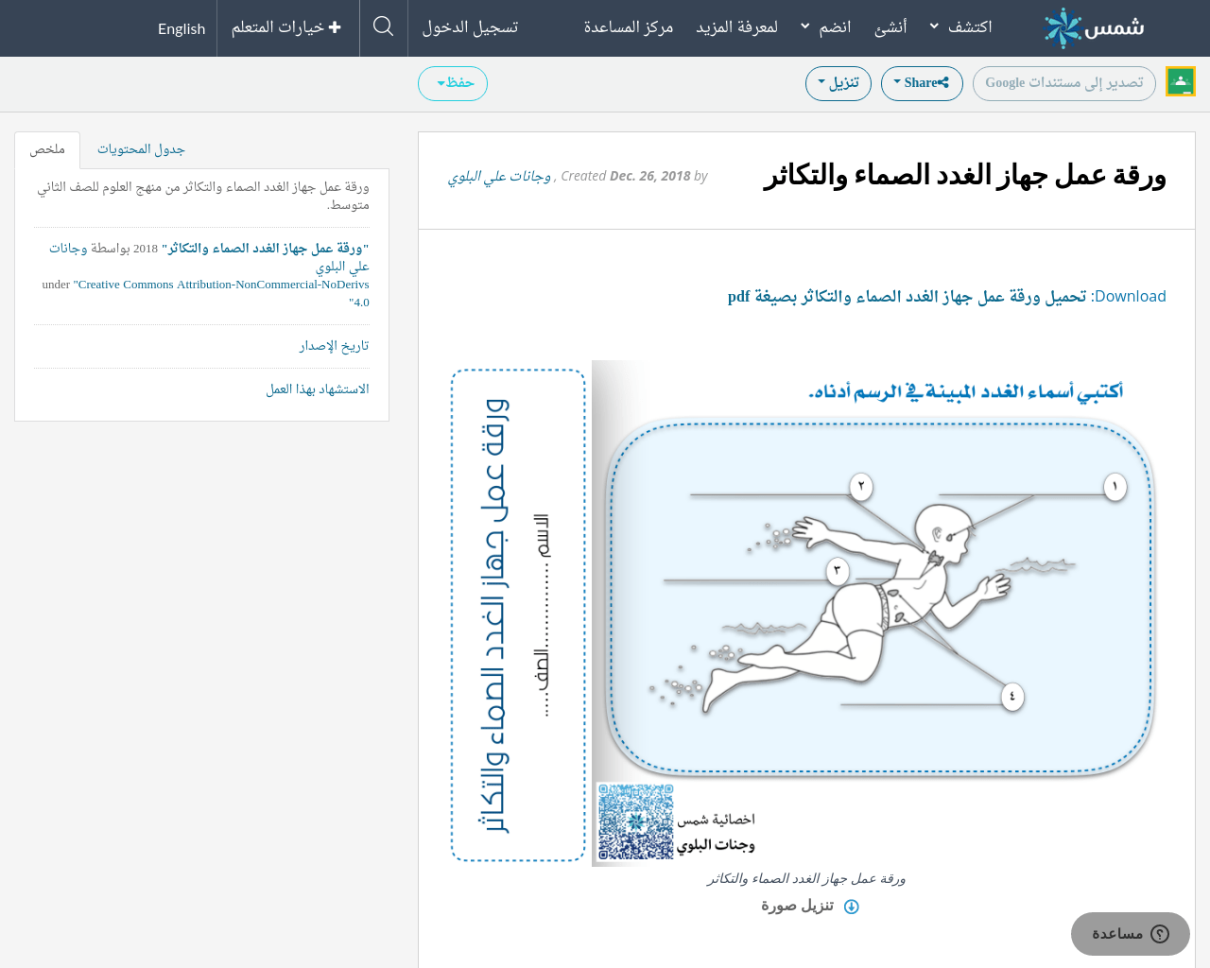Screen dimensions: 1210x968
Task: Open the Share dropdown
Action: click(x=922, y=83)
